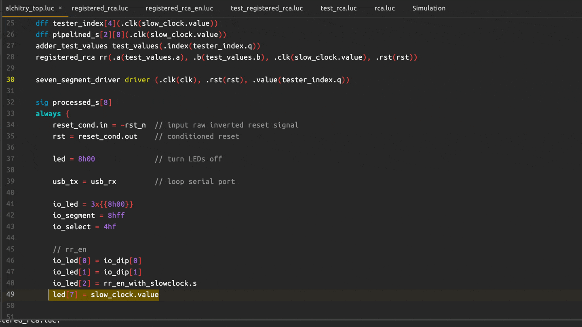This screenshot has height=327, width=582.
Task: Click 'seven_segment_driver' on line 30
Action: click(x=78, y=80)
